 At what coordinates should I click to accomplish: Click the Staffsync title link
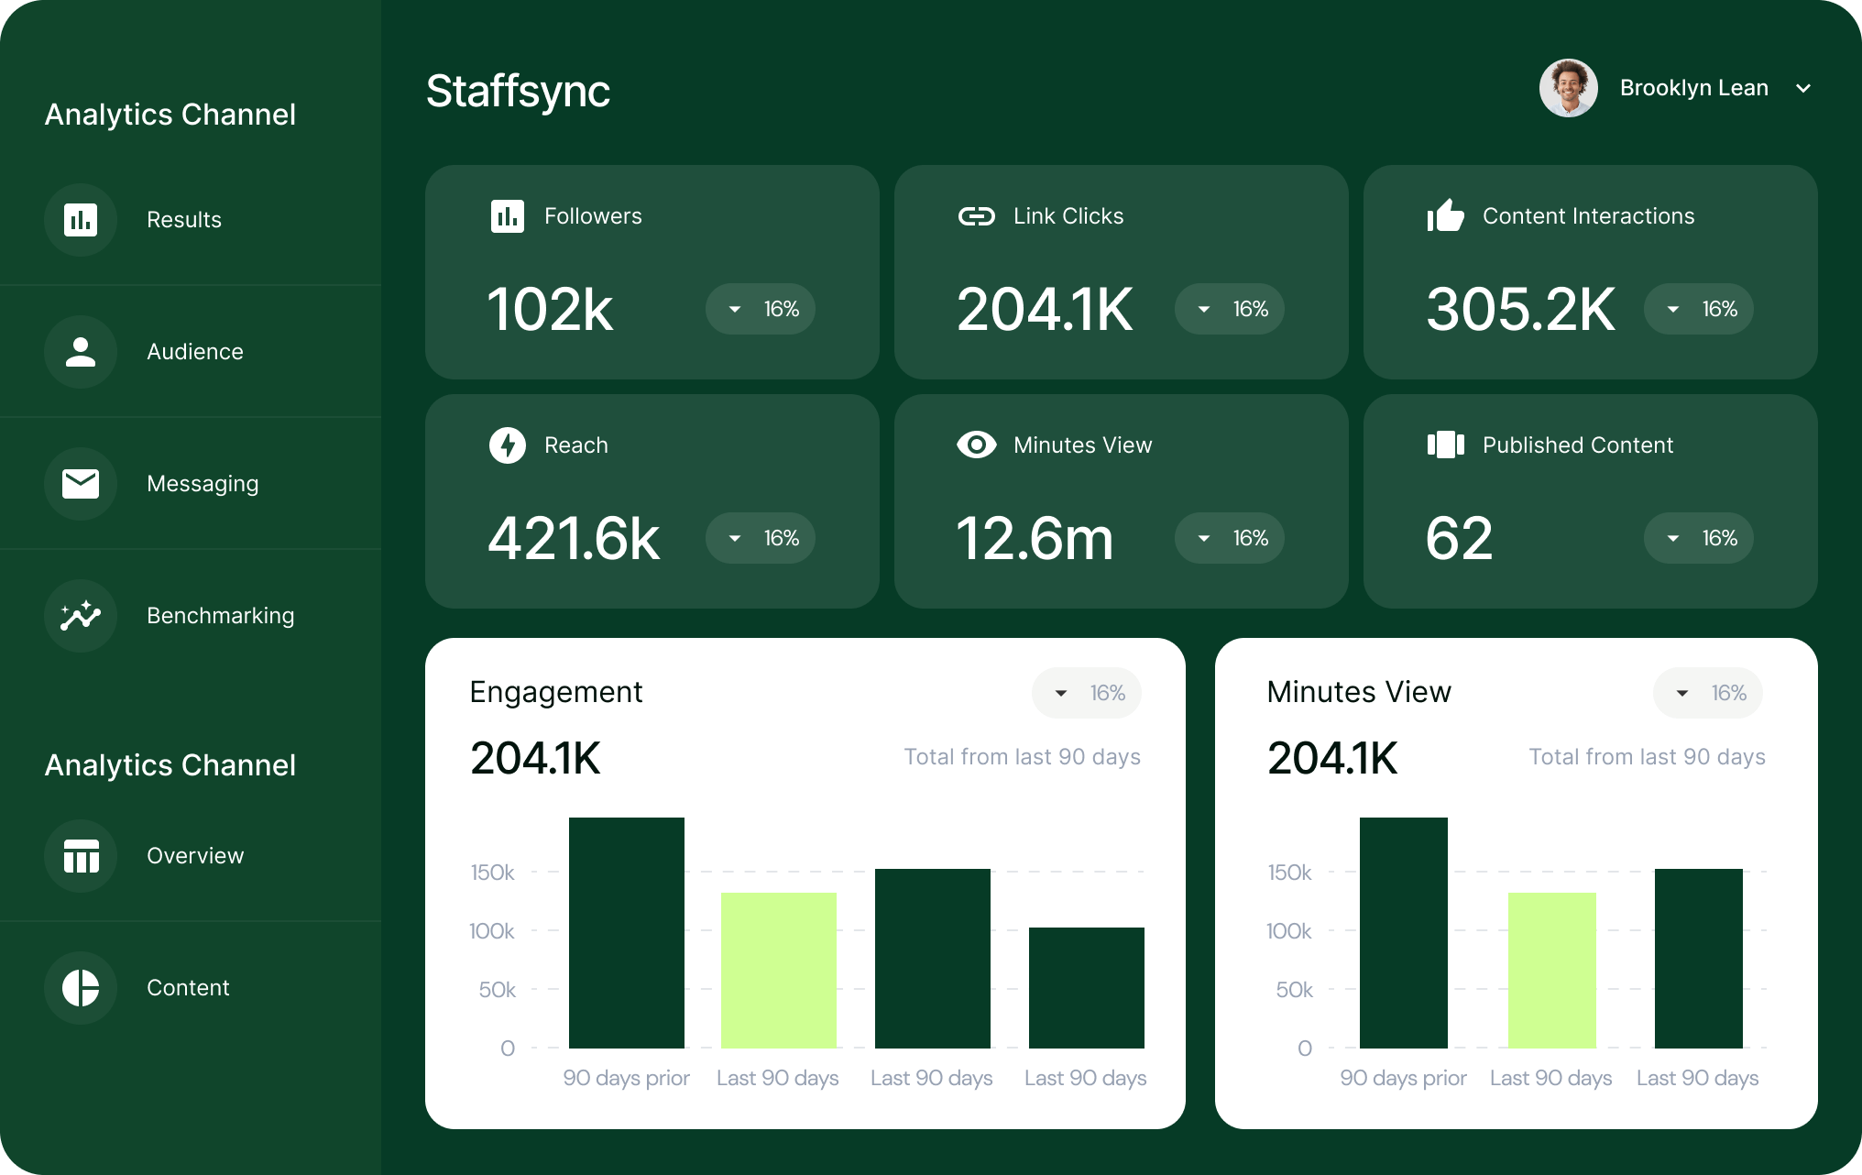tap(518, 92)
